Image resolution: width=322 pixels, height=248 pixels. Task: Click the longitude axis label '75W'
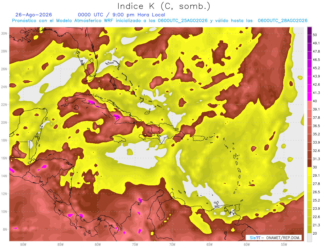[x=135, y=245]
